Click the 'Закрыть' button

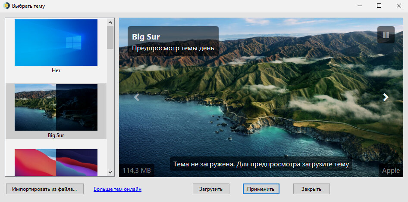(x=311, y=189)
